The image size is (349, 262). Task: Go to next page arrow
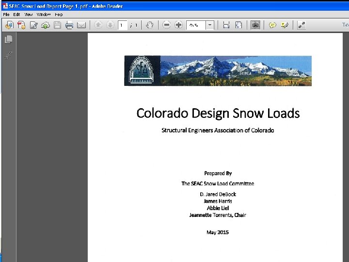(110, 25)
